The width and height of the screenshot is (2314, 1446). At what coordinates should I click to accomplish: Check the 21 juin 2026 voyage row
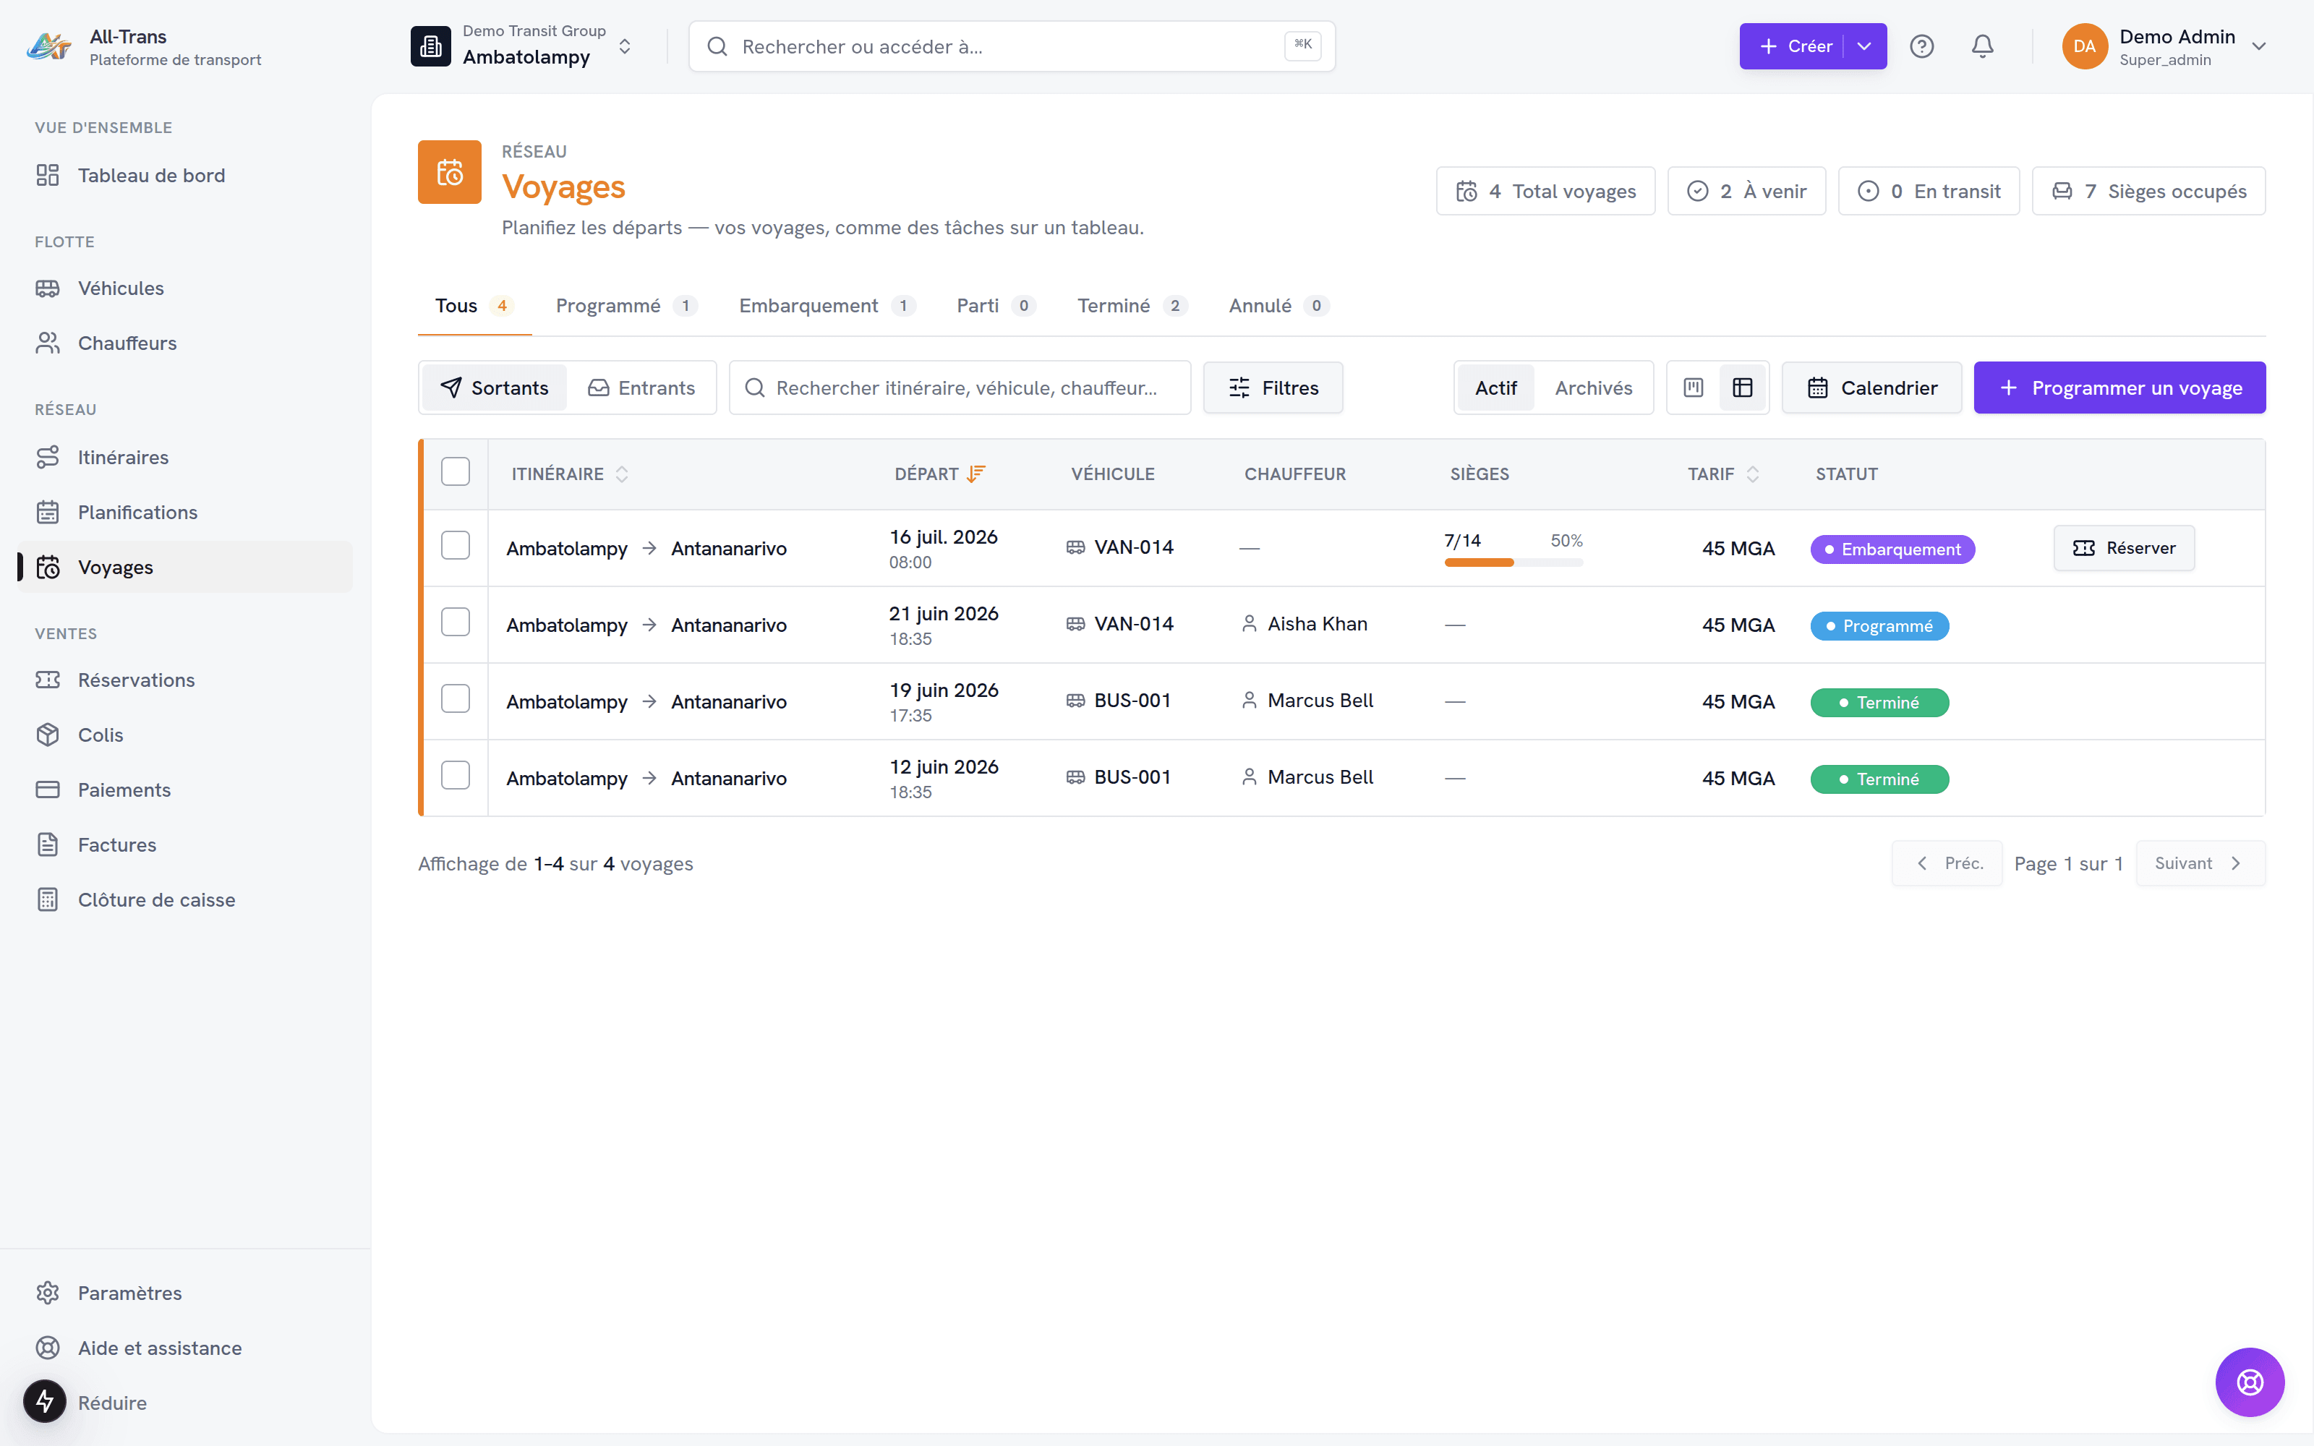pyautogui.click(x=455, y=622)
